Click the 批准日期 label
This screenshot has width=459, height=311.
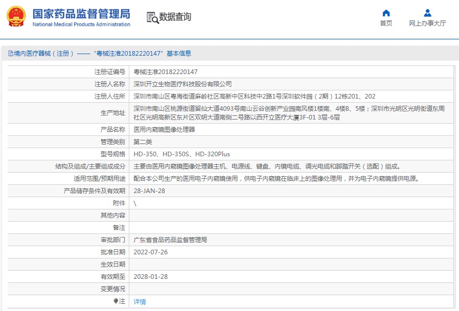tap(112, 252)
